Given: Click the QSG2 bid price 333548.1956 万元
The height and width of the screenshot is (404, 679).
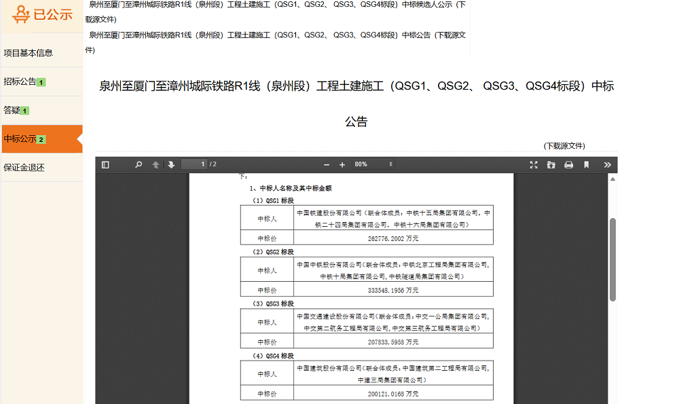Looking at the screenshot, I should [x=393, y=290].
